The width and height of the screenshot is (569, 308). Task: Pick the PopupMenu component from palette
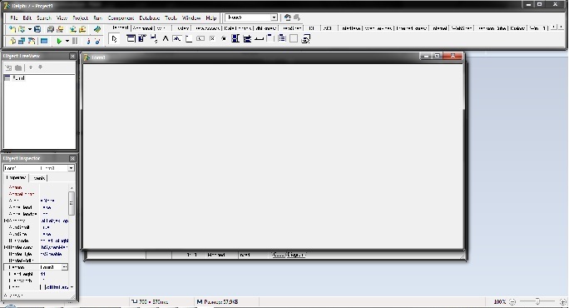(154, 38)
